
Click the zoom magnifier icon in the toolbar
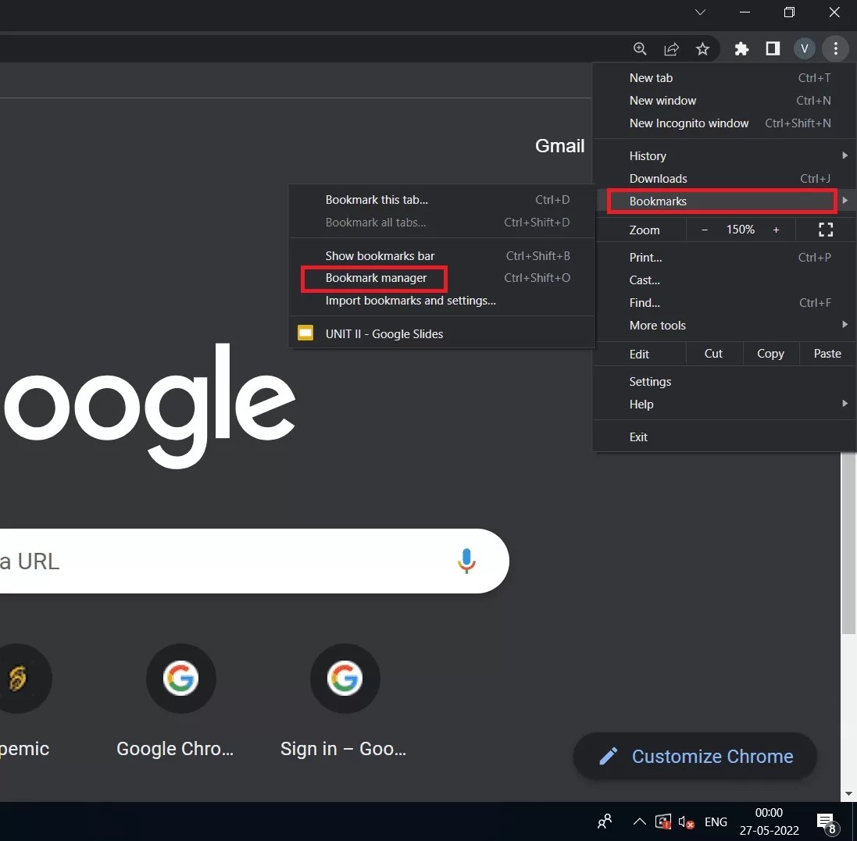pyautogui.click(x=640, y=48)
